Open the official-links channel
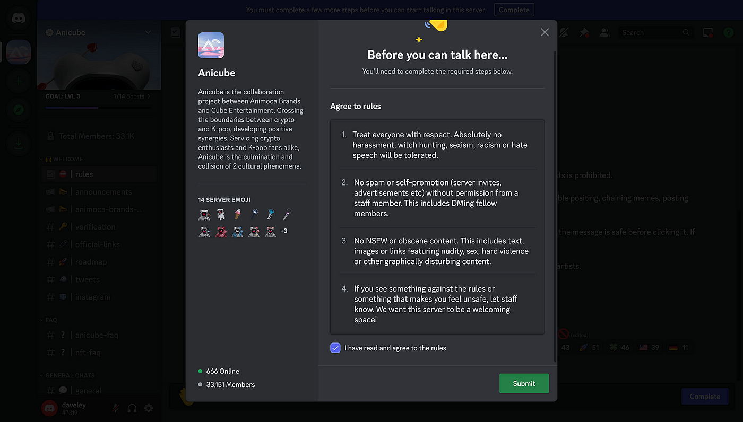The width and height of the screenshot is (743, 422). click(99, 244)
